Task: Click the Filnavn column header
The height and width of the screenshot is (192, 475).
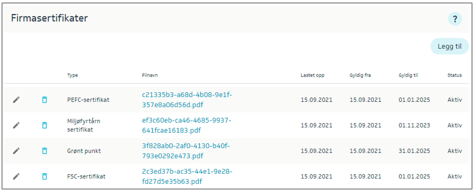Action: pos(149,75)
